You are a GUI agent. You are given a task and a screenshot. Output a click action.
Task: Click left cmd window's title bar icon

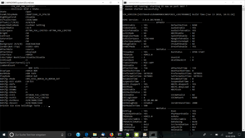coord(3,3)
